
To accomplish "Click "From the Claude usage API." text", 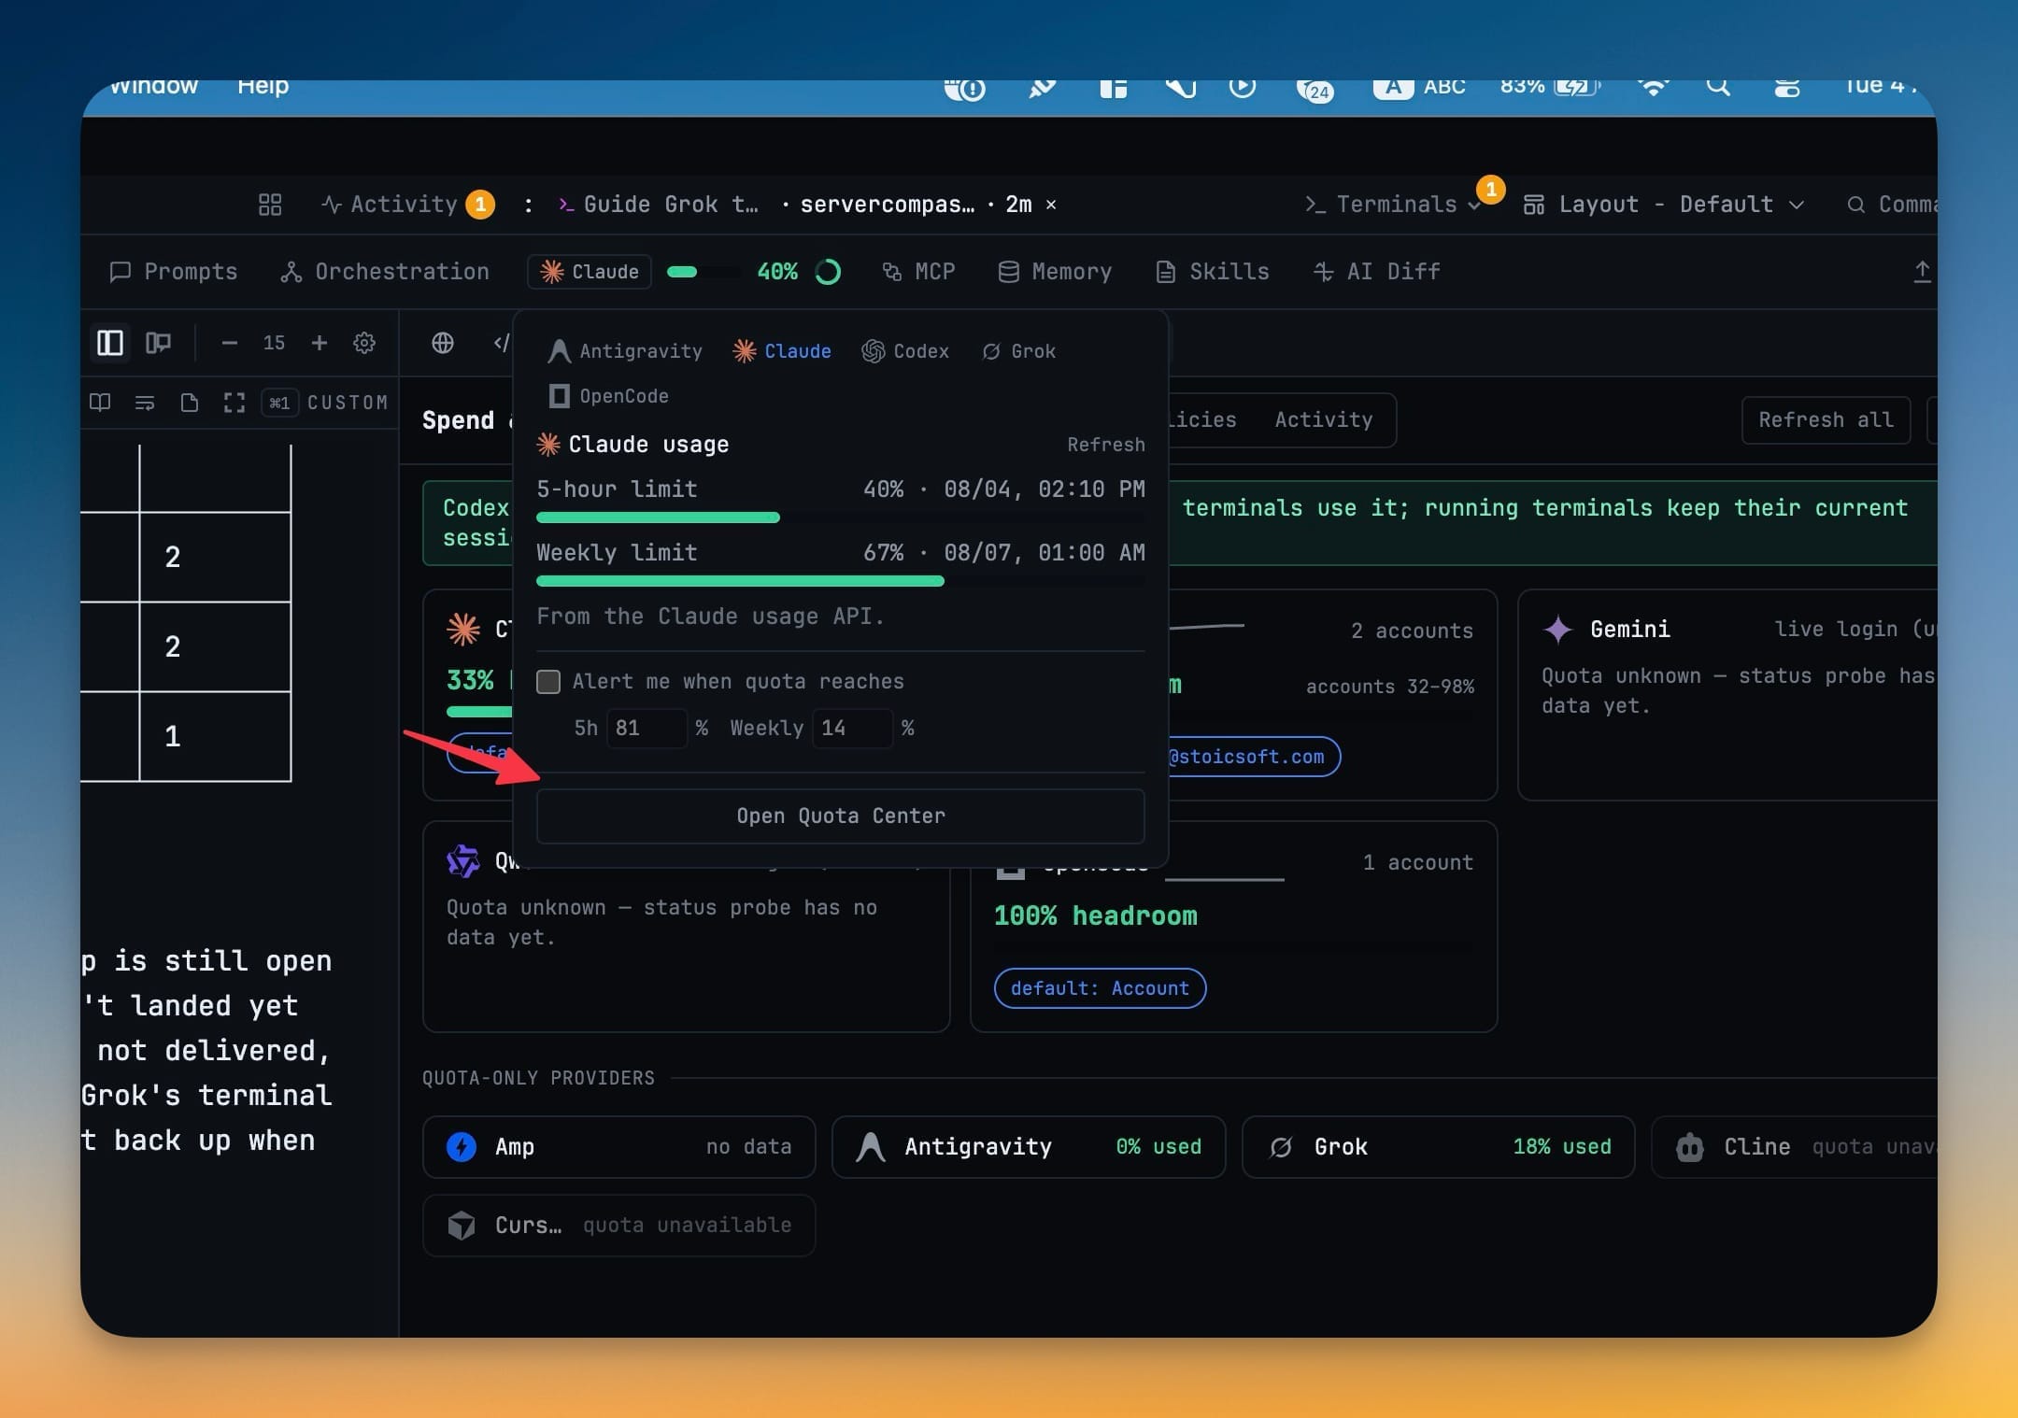I will click(710, 617).
